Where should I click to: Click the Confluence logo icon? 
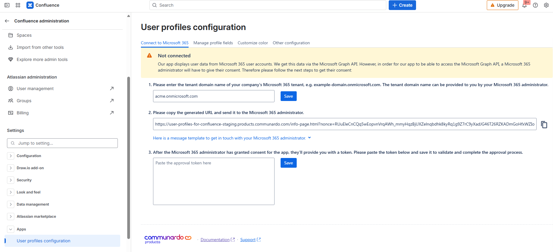coord(30,5)
